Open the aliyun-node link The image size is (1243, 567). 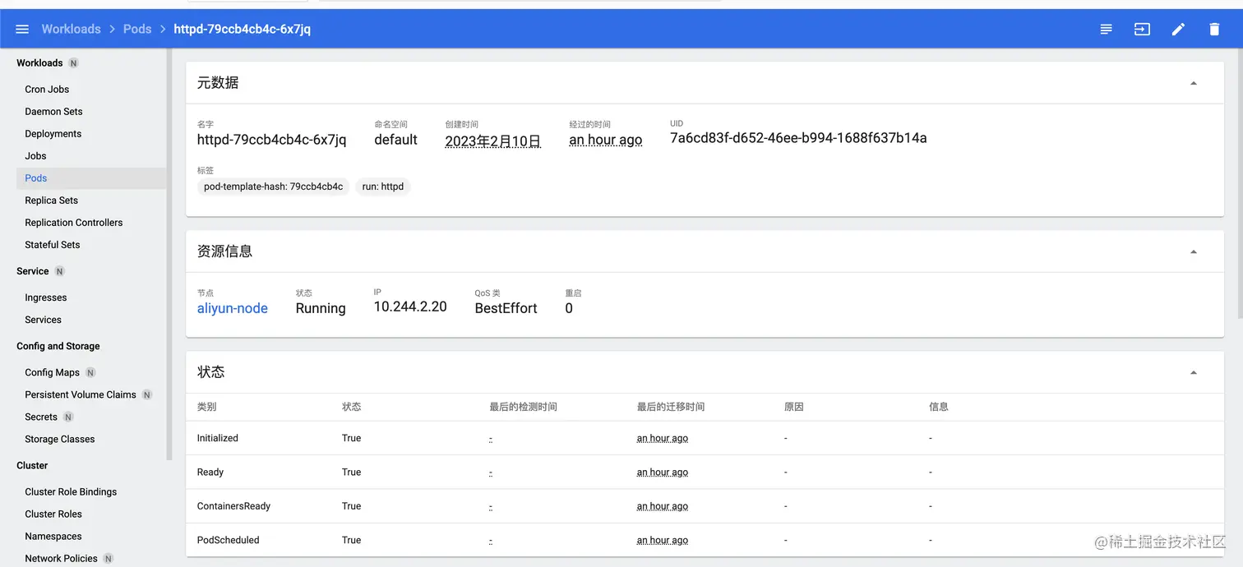point(233,308)
